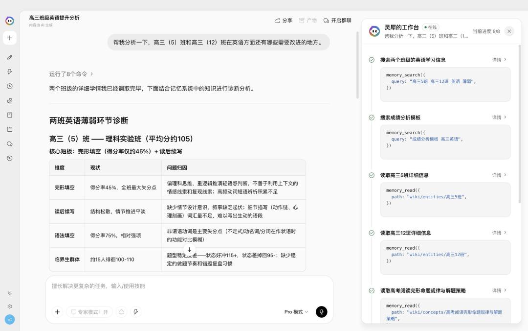Screen dimensions: 528x331
Task: Open the pencil edit icon in sidebar
Action: (10, 57)
